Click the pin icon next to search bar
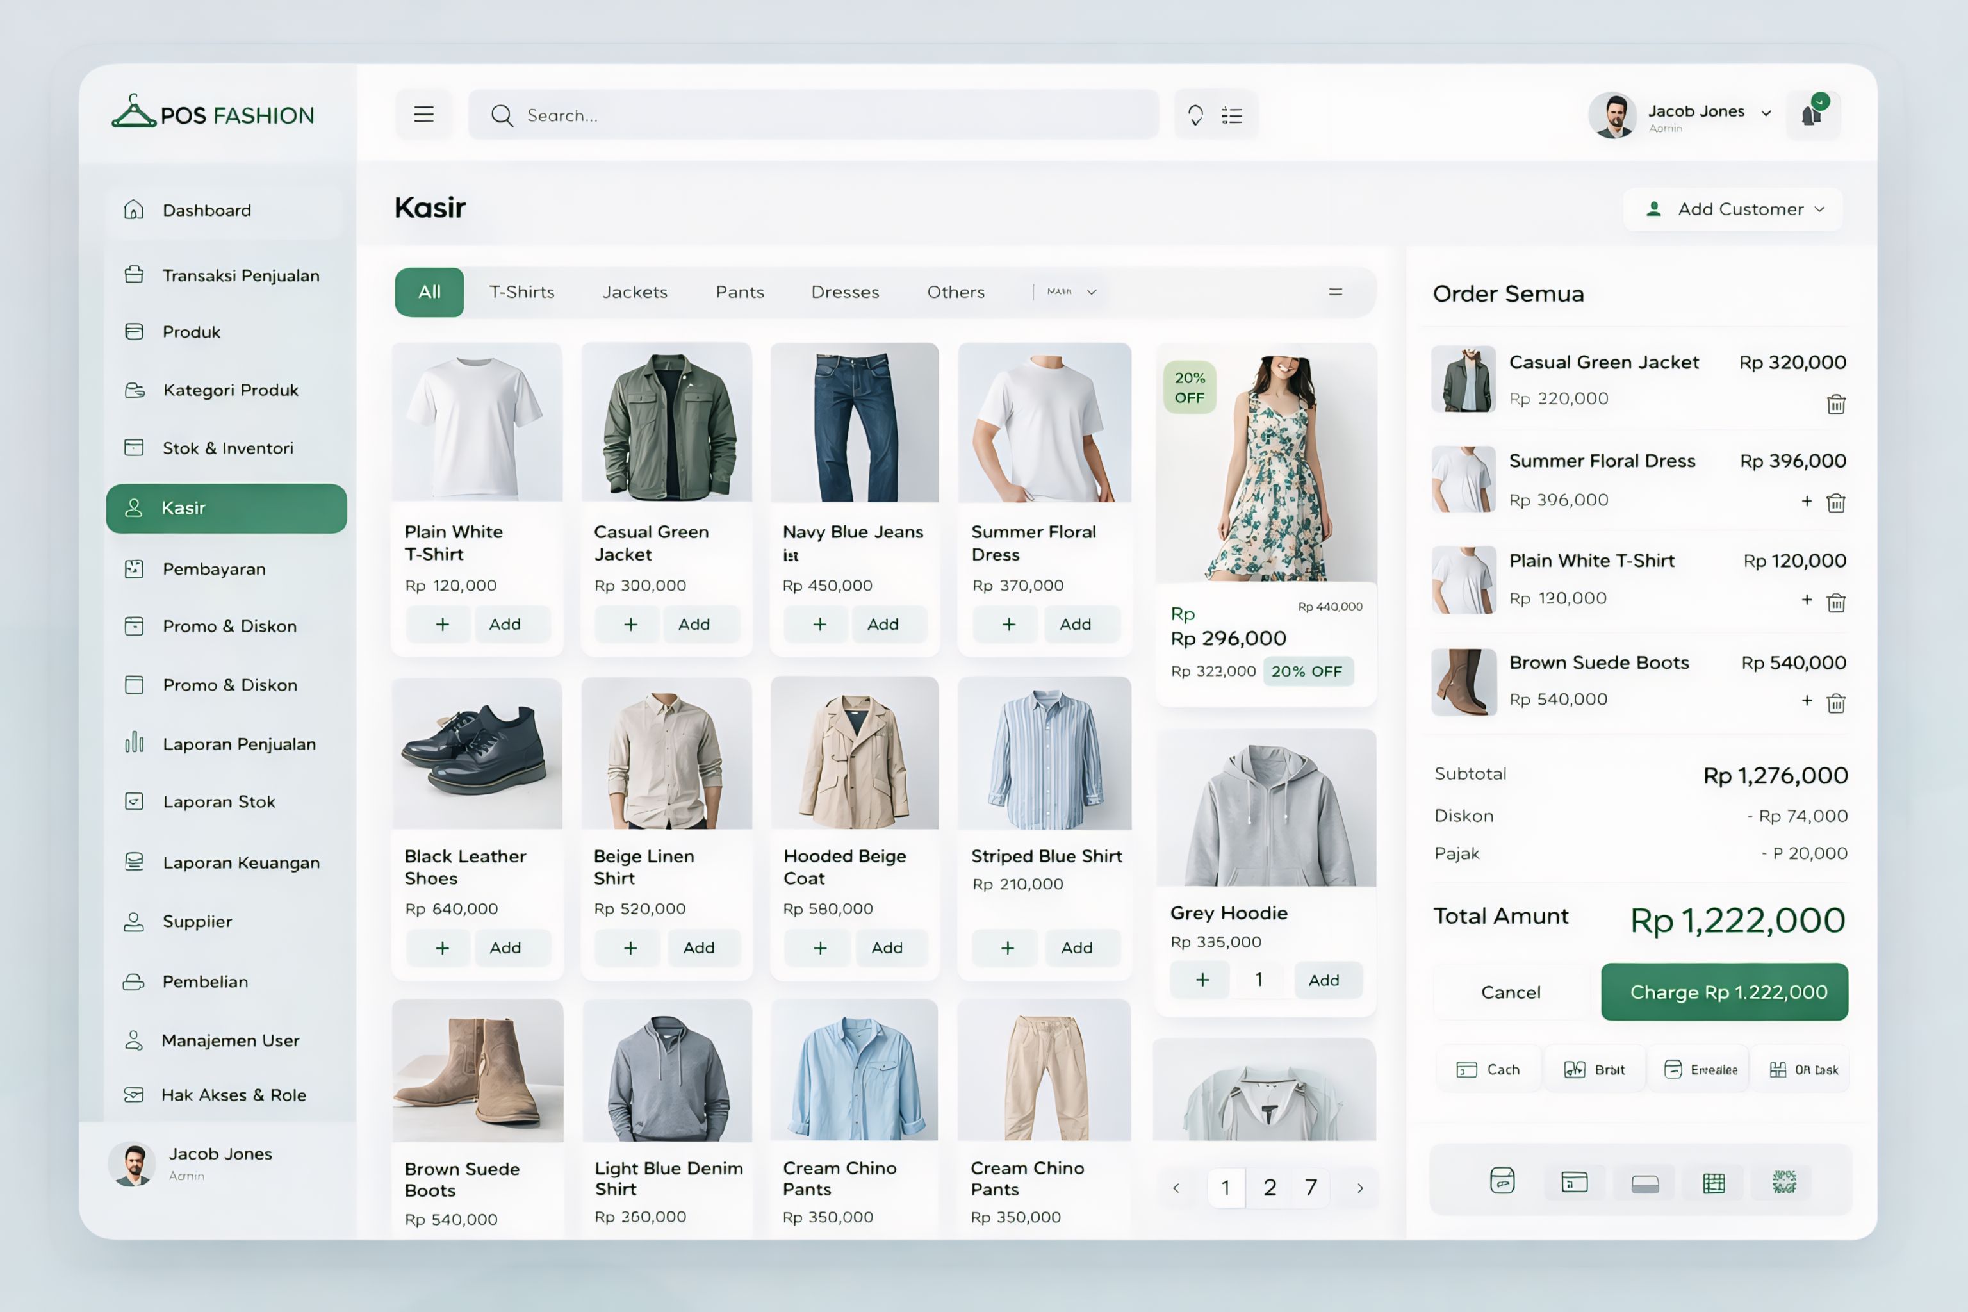This screenshot has height=1312, width=1968. pyautogui.click(x=1195, y=115)
